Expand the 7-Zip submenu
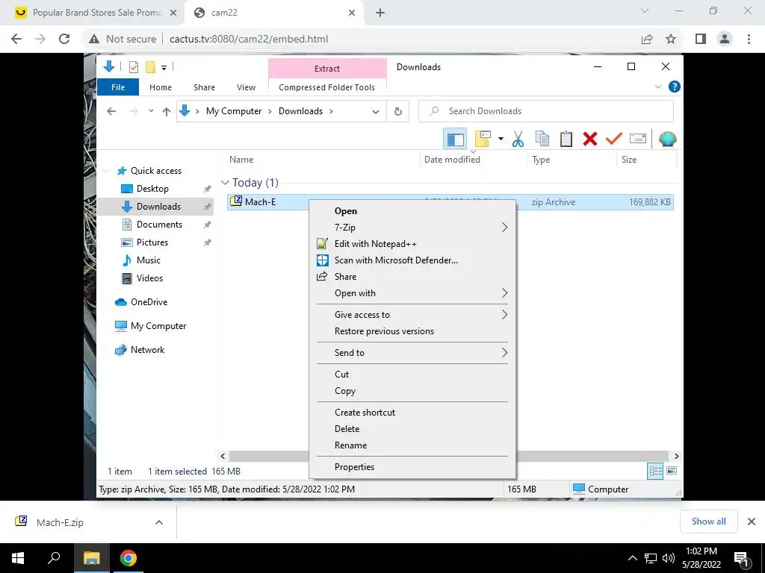This screenshot has width=765, height=573. pyautogui.click(x=412, y=228)
